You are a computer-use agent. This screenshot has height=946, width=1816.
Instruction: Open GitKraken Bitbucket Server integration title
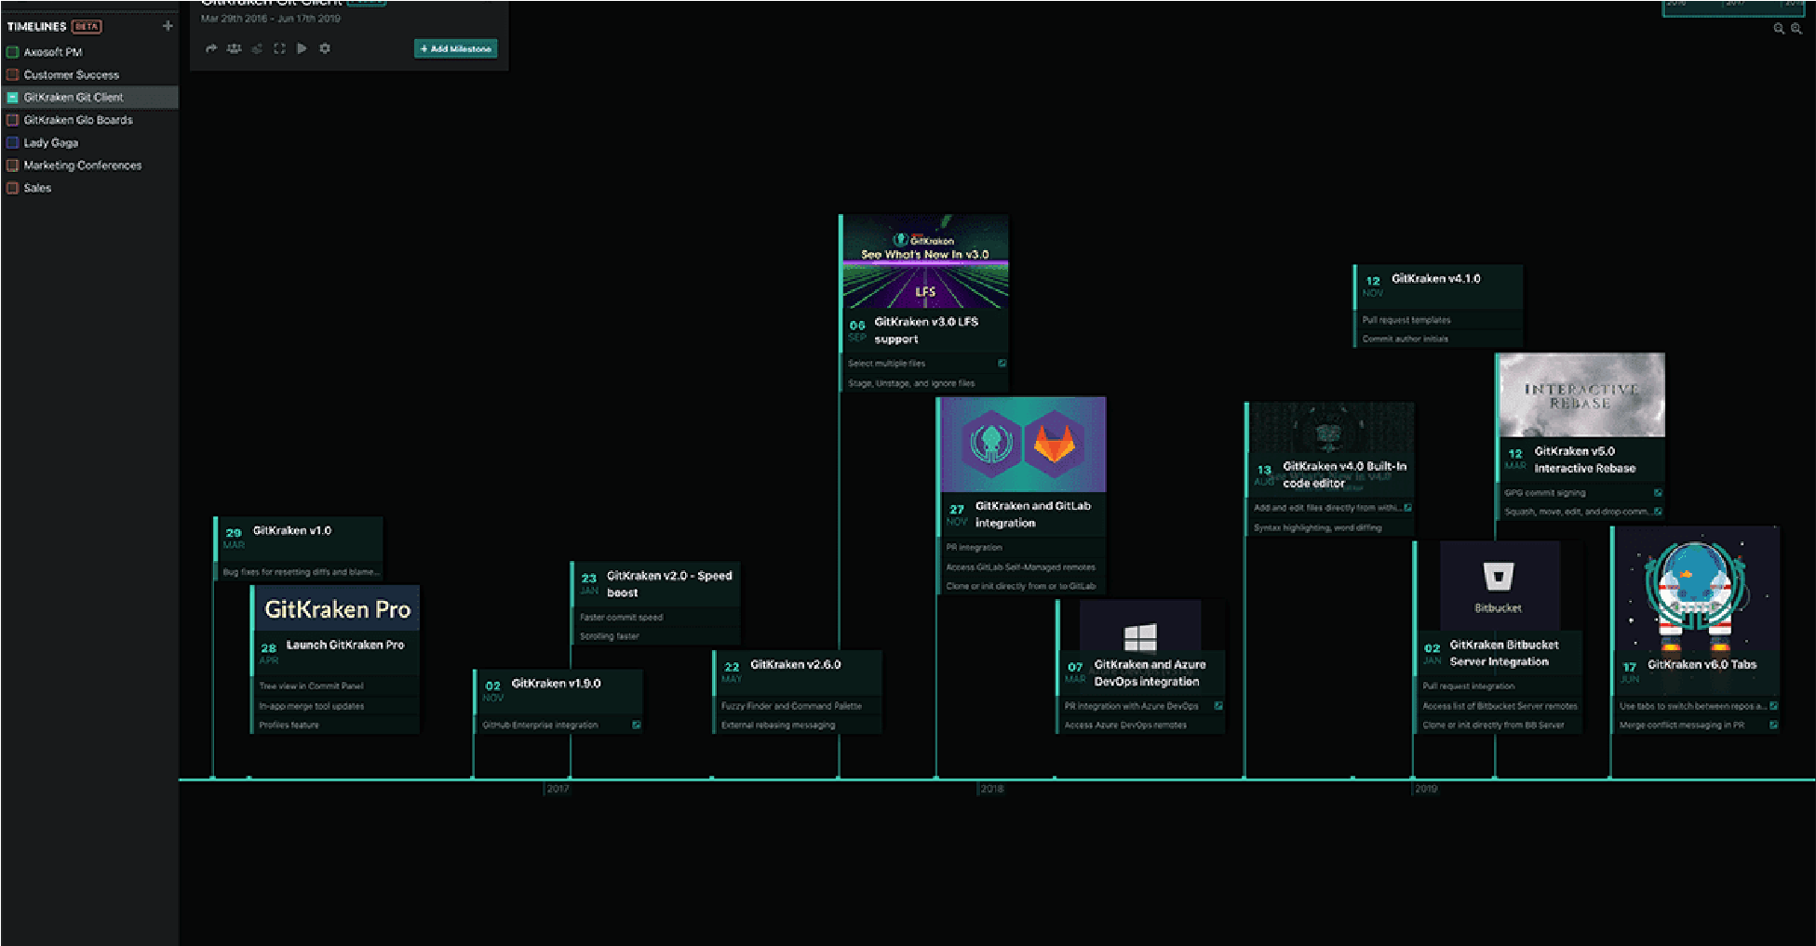(1504, 653)
